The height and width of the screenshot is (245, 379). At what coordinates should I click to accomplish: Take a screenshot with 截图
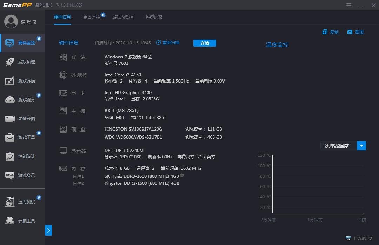[355, 32]
